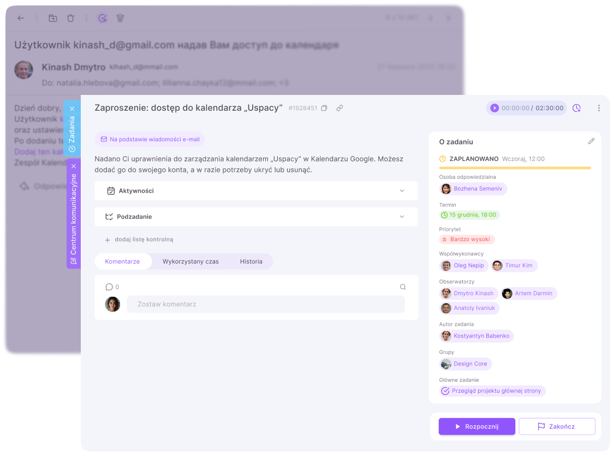The height and width of the screenshot is (456, 614).
Task: Focus the Zostaw komentarz input field
Action: [x=265, y=304]
